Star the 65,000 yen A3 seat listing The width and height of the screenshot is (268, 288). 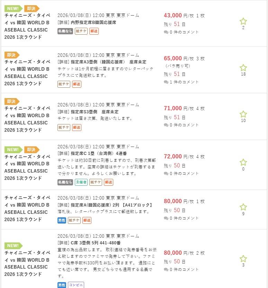(x=243, y=68)
